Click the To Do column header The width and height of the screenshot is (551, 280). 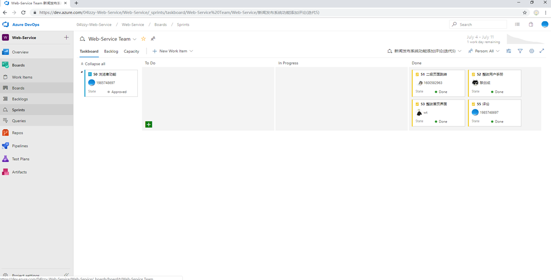[x=150, y=63]
